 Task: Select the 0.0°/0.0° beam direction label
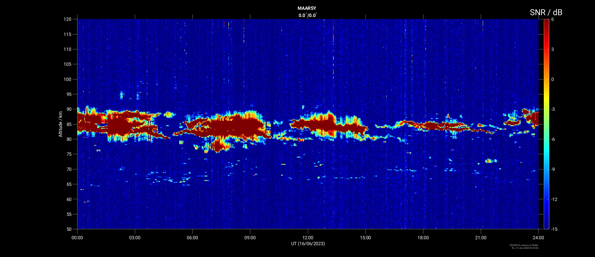308,15
